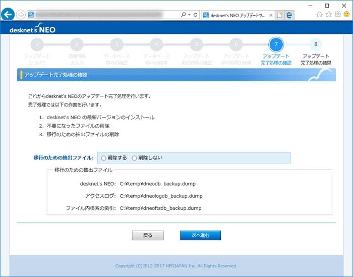This screenshot has width=353, height=277.
Task: Click the ファイル内検索の索引: label
Action: point(91,208)
